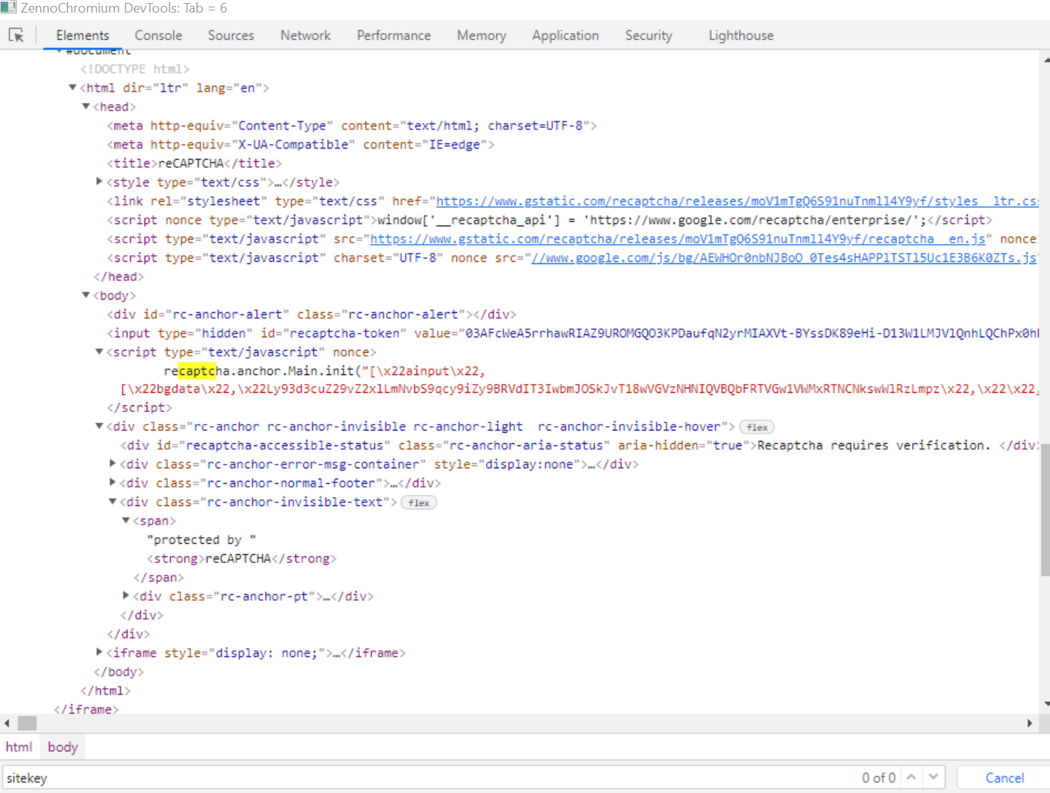Go to next search result arrow
The width and height of the screenshot is (1050, 793).
(x=934, y=777)
